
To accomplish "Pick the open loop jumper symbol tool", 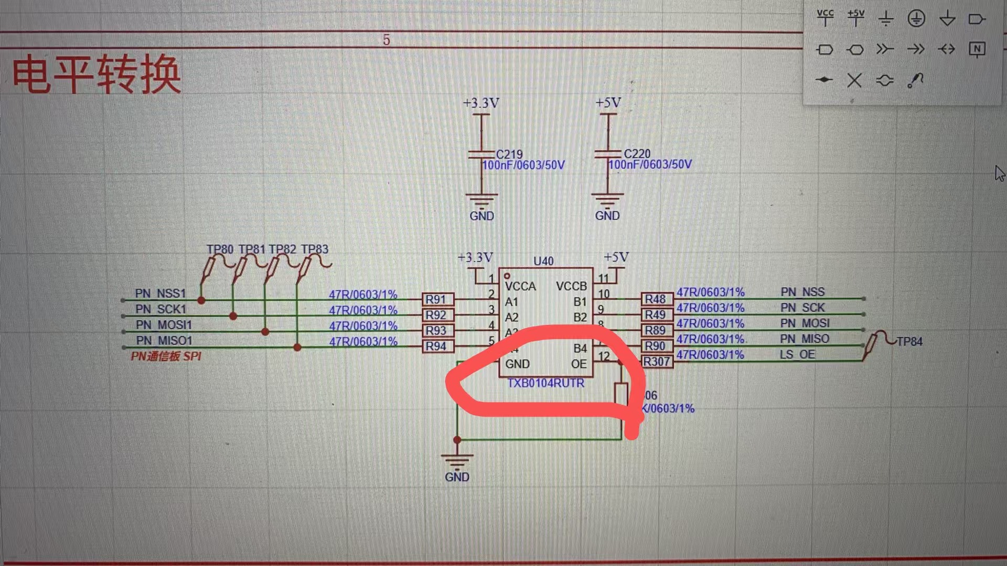I will pyautogui.click(x=885, y=80).
